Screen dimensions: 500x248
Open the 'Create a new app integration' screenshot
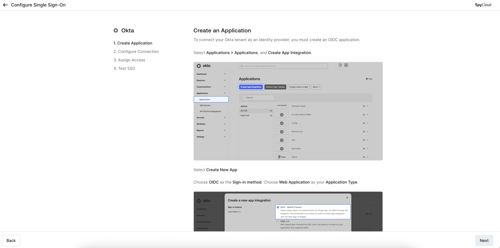pyautogui.click(x=288, y=212)
